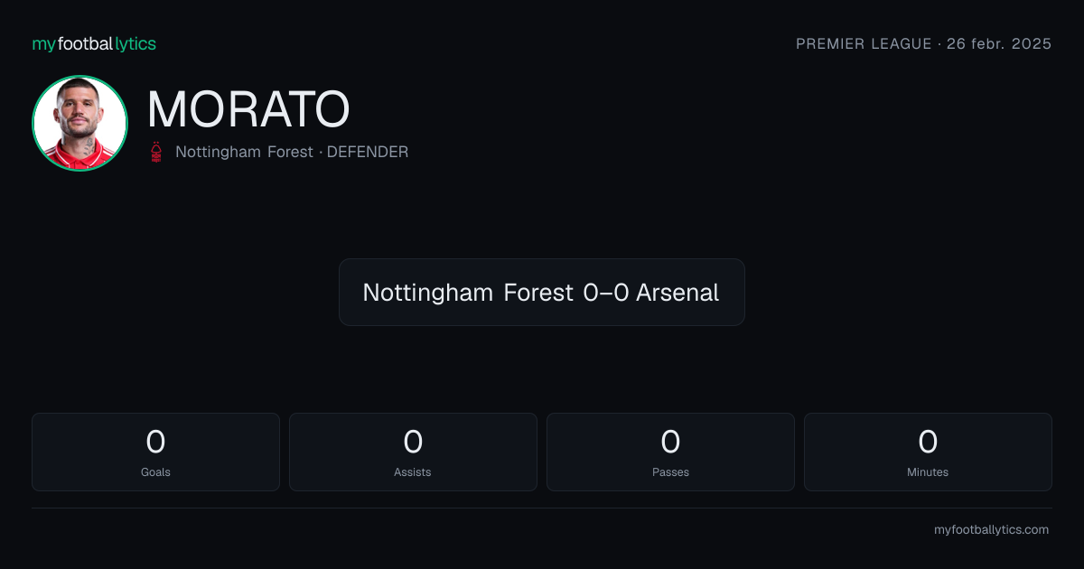The image size is (1084, 569).
Task: Select the MORATO player name heading
Action: pos(248,109)
